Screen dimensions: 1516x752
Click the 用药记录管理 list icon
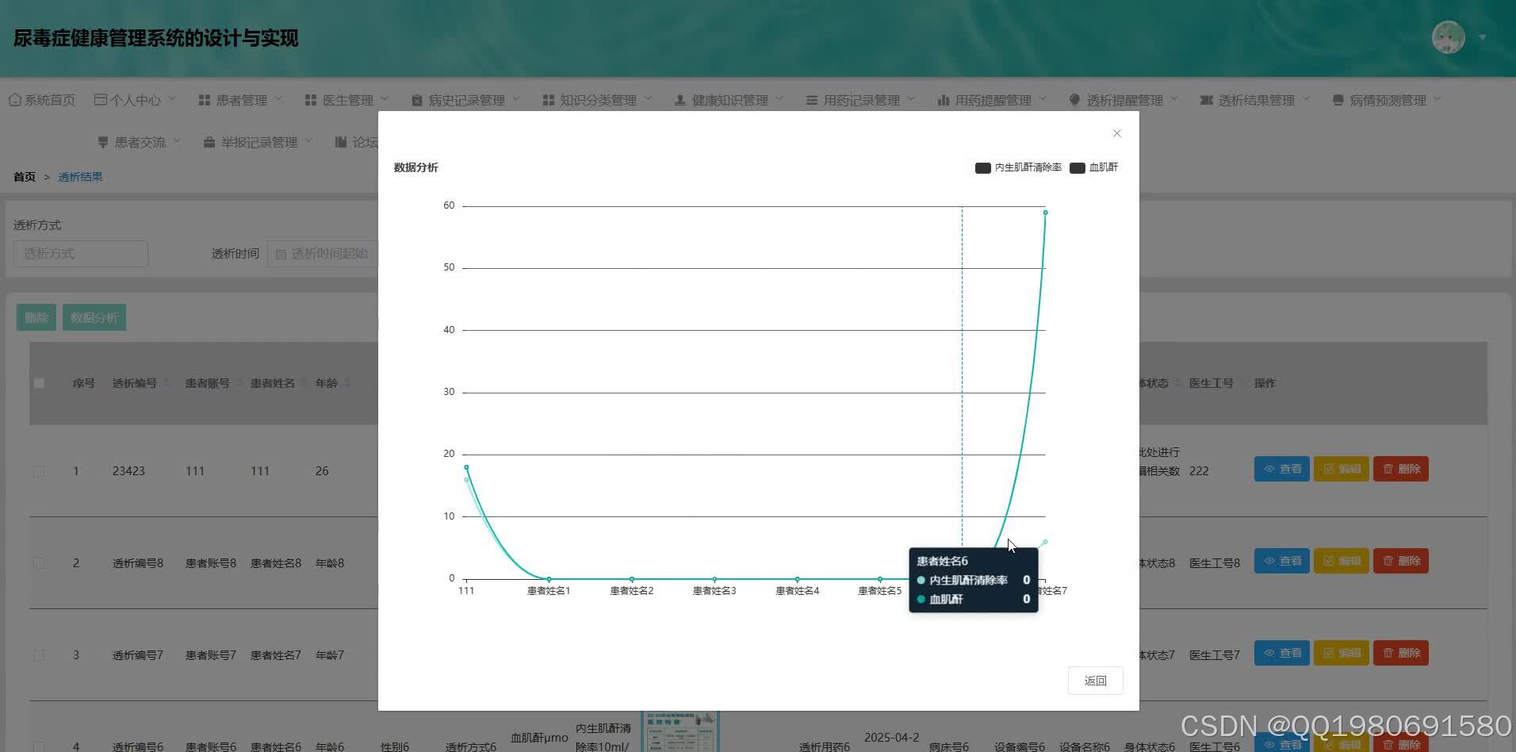coord(811,100)
